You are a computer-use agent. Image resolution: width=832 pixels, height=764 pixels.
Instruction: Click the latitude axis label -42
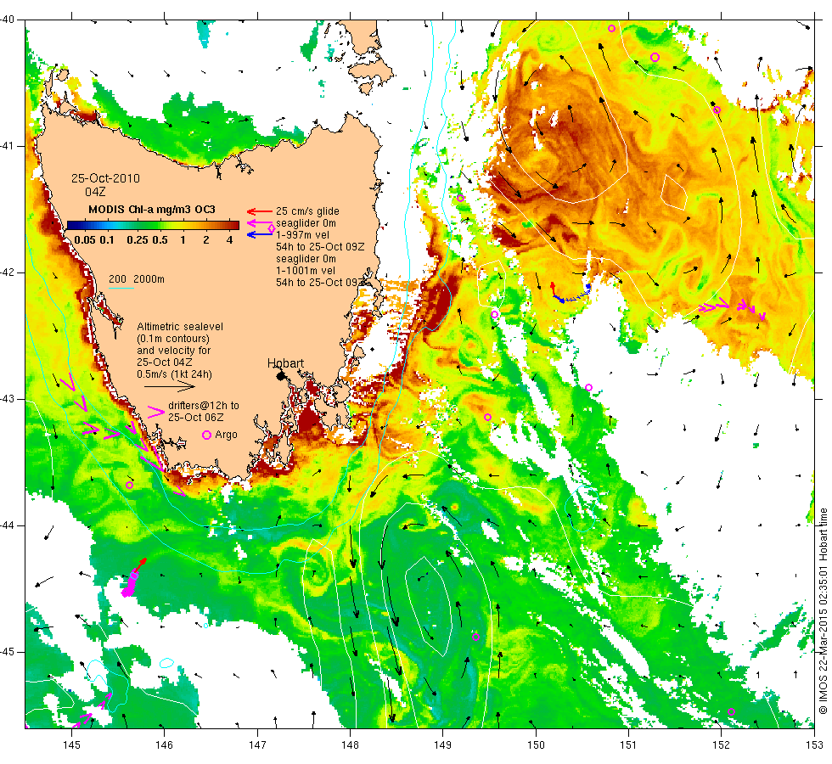[8, 272]
